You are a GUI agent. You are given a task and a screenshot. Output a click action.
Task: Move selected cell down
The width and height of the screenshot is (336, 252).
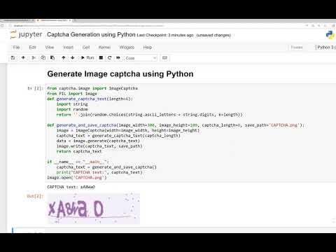coord(73,57)
